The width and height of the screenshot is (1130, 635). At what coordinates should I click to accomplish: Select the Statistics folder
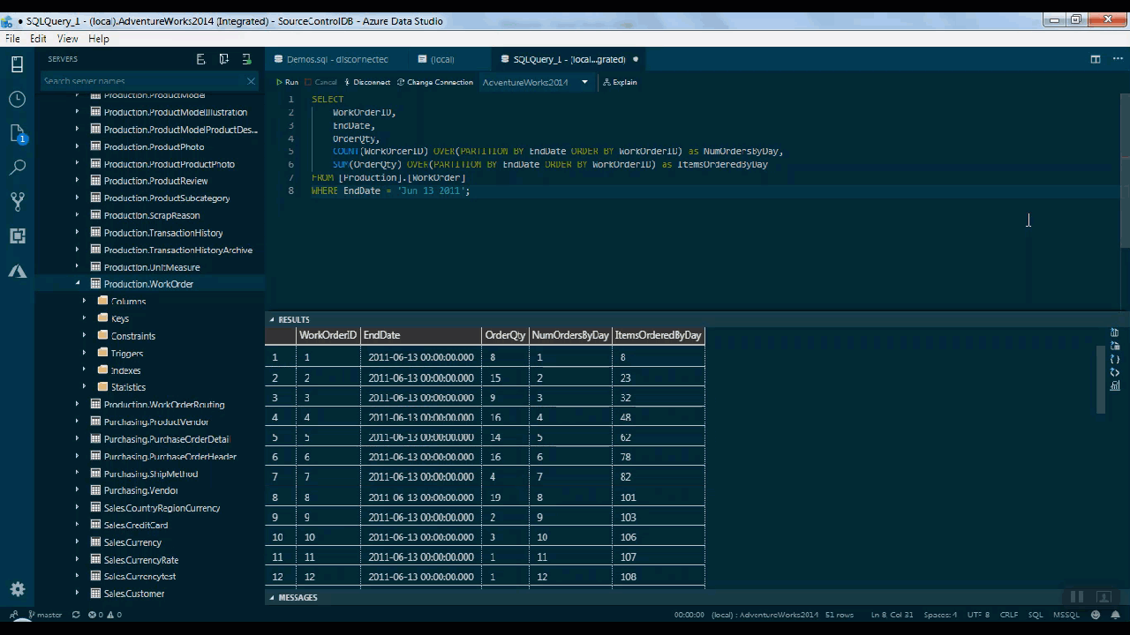[128, 387]
